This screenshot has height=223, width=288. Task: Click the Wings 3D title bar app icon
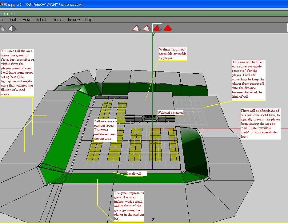point(1,5)
